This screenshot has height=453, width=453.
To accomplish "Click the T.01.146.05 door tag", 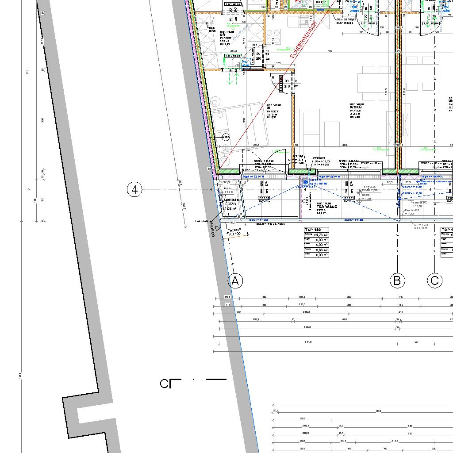I will 233,55.
